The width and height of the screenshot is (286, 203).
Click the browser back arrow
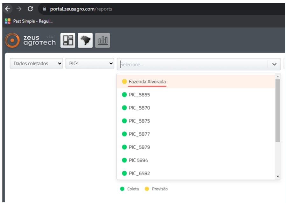click(x=8, y=9)
